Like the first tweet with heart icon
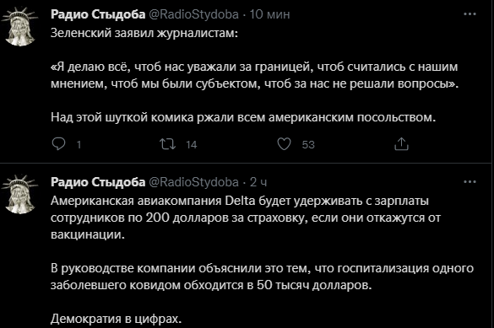Image resolution: width=494 pixels, height=328 pixels. (x=284, y=144)
